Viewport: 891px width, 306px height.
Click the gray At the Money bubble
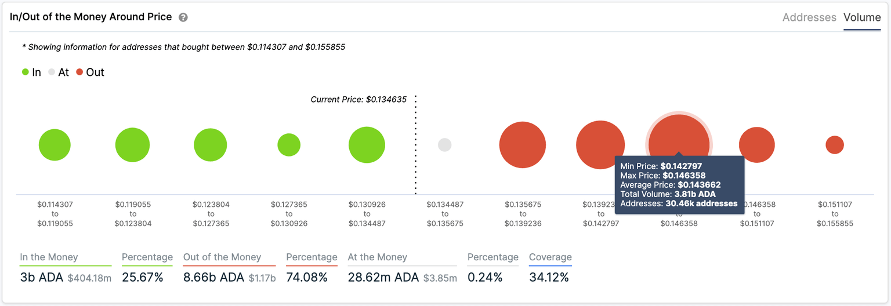click(445, 145)
